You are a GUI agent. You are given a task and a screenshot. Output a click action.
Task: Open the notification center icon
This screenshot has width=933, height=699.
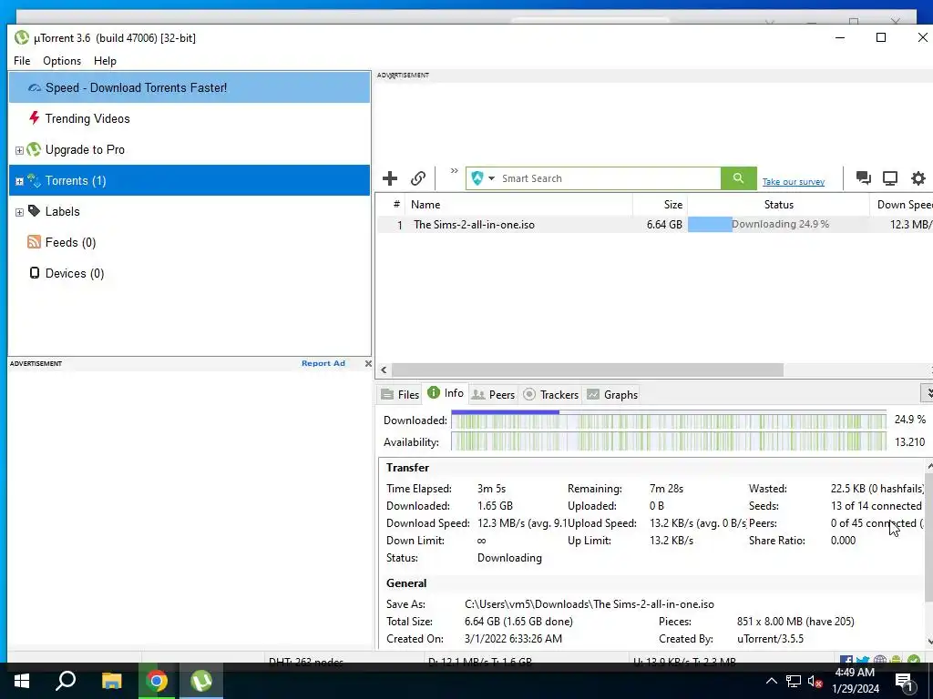point(904,682)
